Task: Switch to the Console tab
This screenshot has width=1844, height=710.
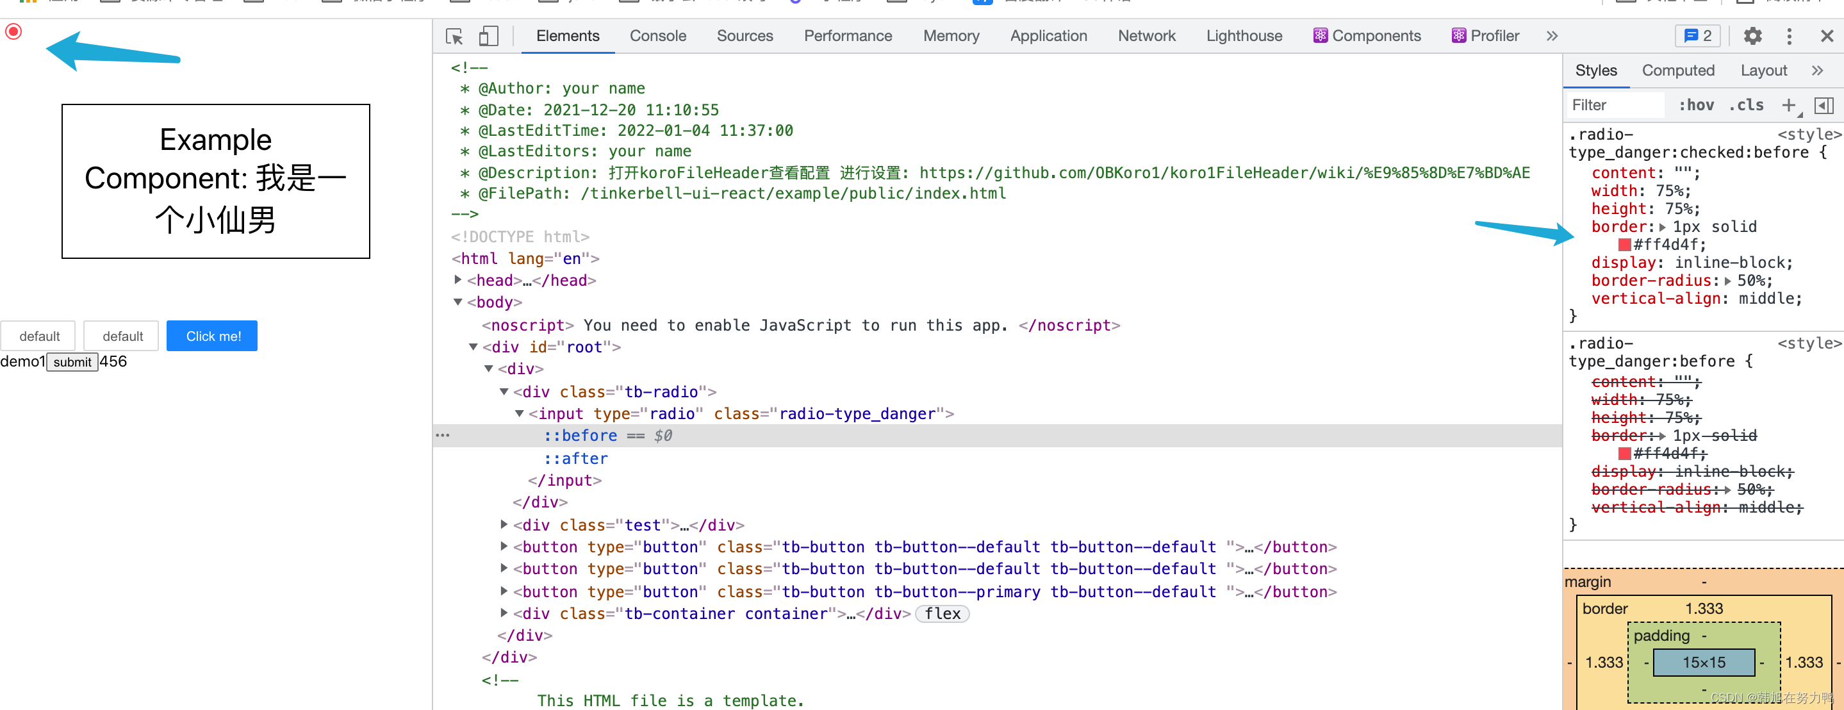Action: click(658, 36)
